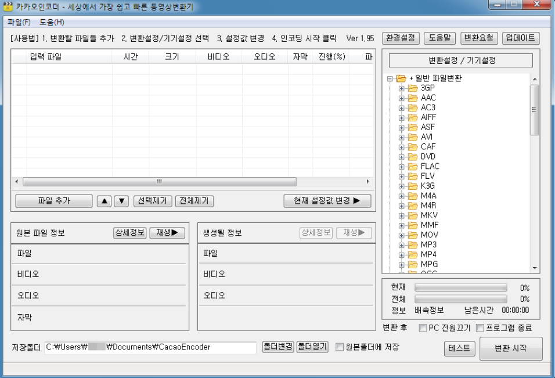Click the 폴더변경 button
555x378 pixels.
click(278, 347)
